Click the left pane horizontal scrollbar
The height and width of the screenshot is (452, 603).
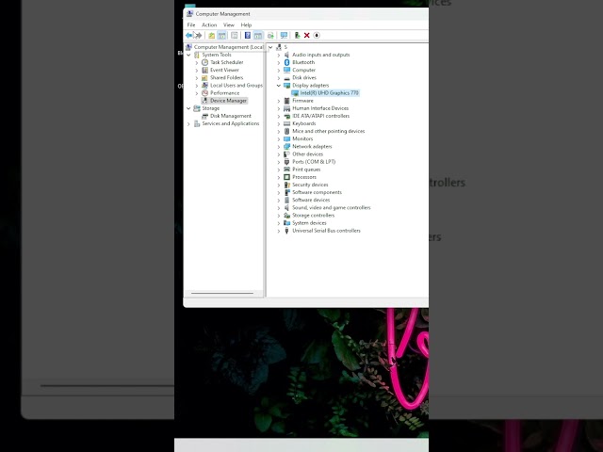click(x=224, y=294)
